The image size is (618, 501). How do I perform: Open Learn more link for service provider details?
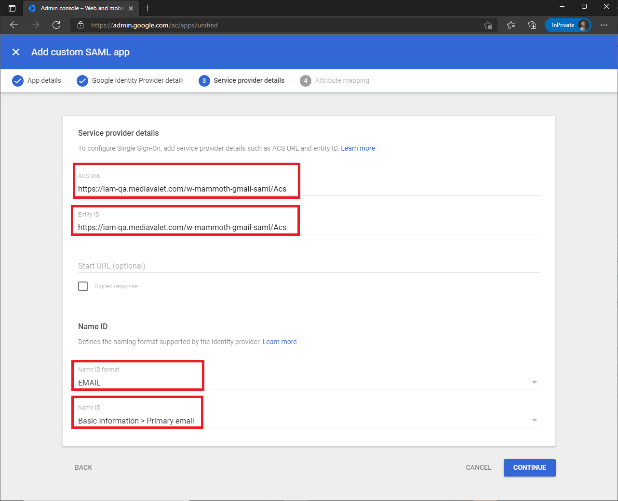pyautogui.click(x=358, y=148)
